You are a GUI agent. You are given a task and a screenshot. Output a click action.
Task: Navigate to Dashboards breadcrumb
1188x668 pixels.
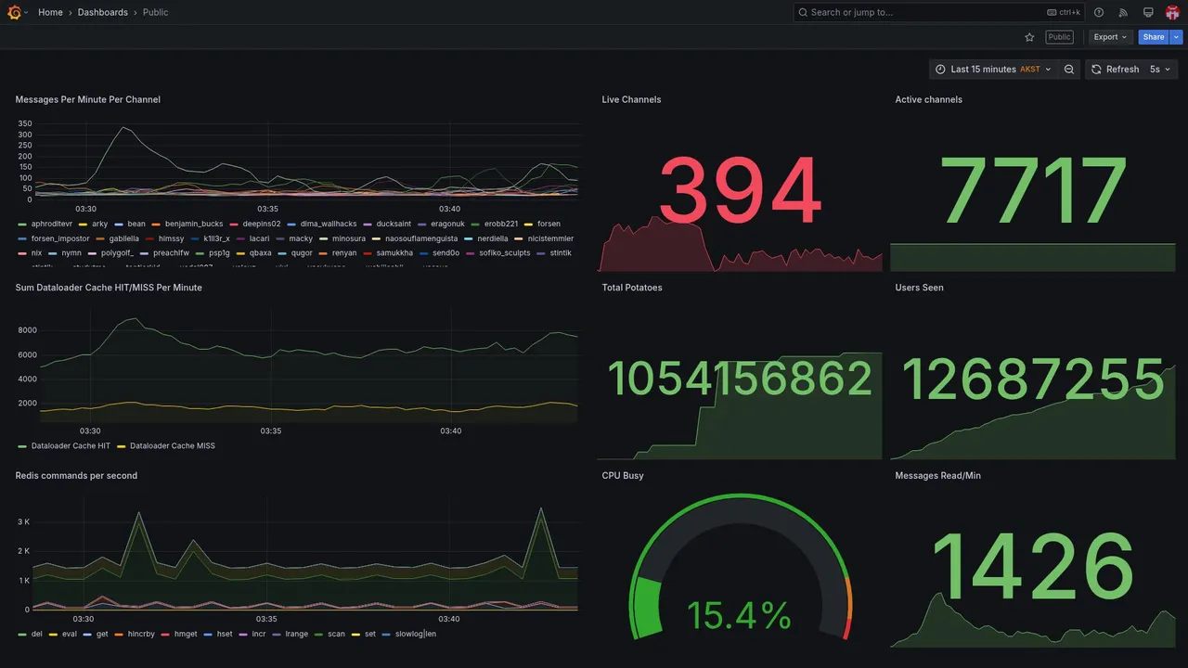click(x=103, y=12)
